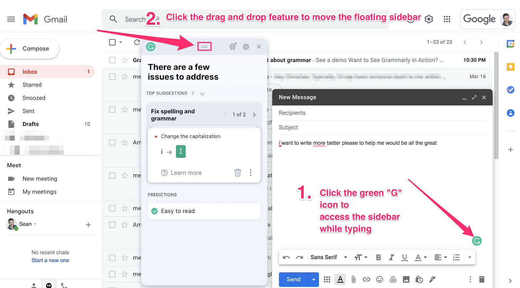Click the Google apps grid icon
Screen dimensions: 520x288
(x=447, y=19)
